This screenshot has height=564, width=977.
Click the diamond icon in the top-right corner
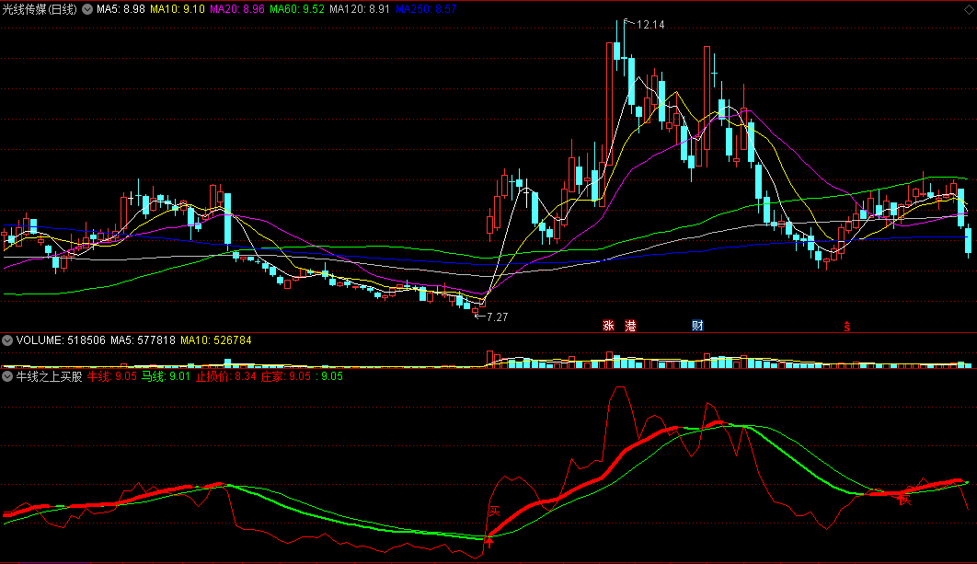(x=969, y=9)
